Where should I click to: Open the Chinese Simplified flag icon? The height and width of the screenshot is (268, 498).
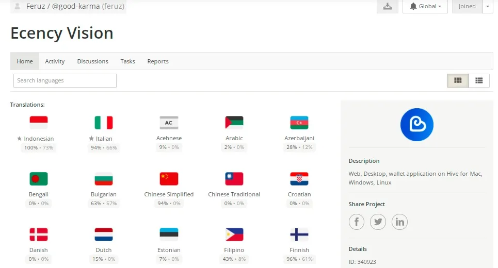point(169,179)
